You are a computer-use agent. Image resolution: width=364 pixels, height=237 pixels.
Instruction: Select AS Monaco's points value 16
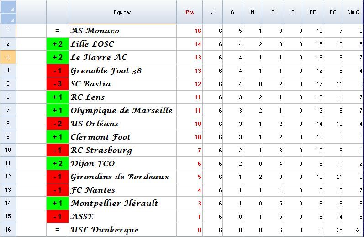tap(190, 31)
